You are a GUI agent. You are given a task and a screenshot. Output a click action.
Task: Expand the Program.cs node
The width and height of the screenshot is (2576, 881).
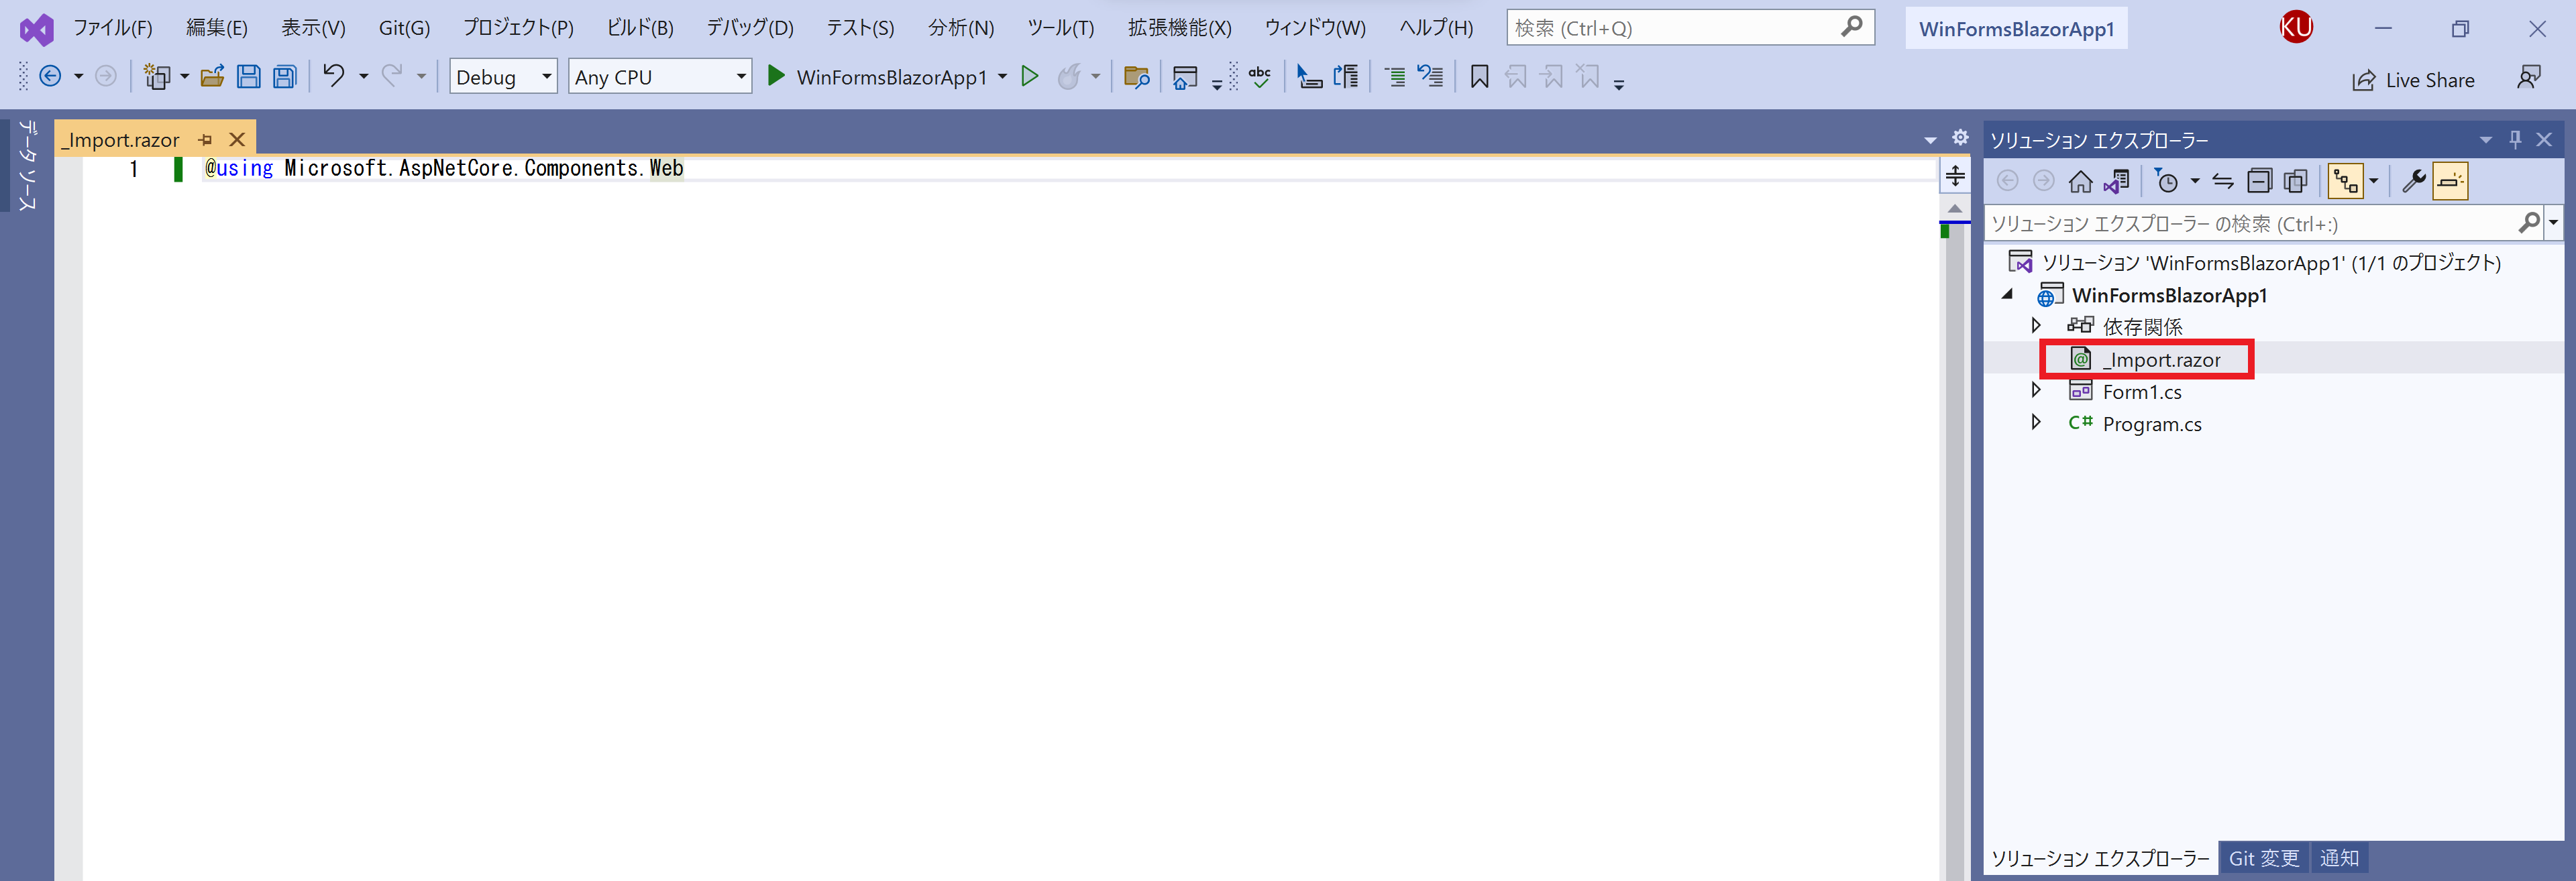(x=2035, y=422)
